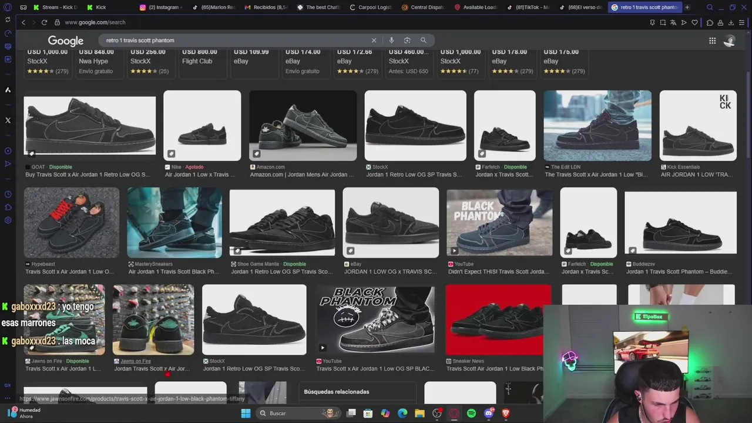
Task: Switch to the Available Loads tab
Action: [x=476, y=7]
